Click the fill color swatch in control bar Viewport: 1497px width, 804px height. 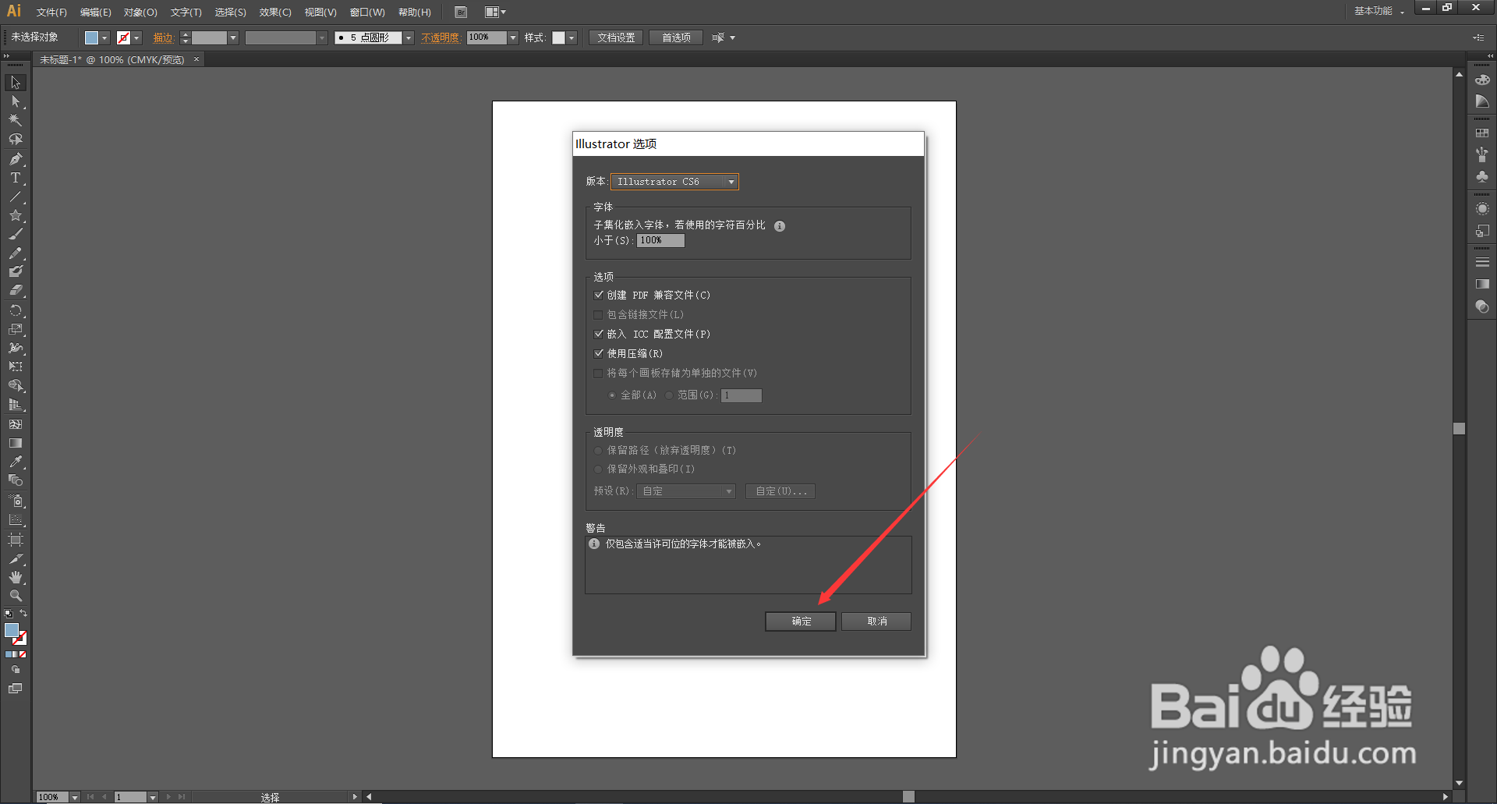click(91, 37)
